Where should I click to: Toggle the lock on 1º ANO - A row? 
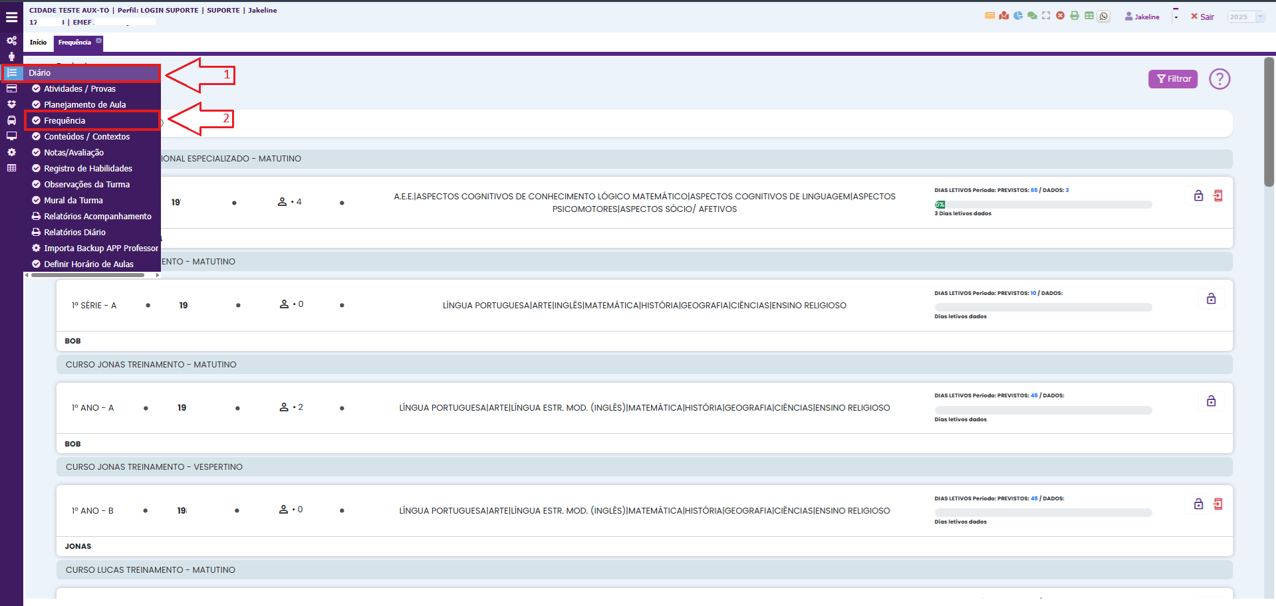click(x=1211, y=401)
